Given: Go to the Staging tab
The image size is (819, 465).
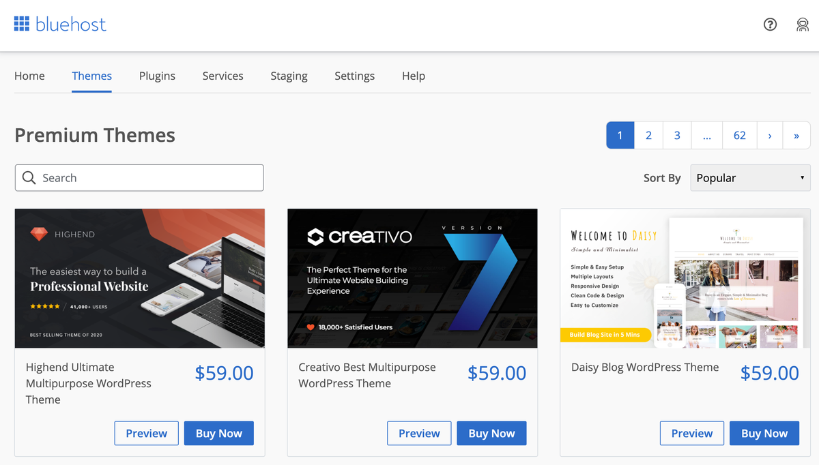Looking at the screenshot, I should coord(289,76).
